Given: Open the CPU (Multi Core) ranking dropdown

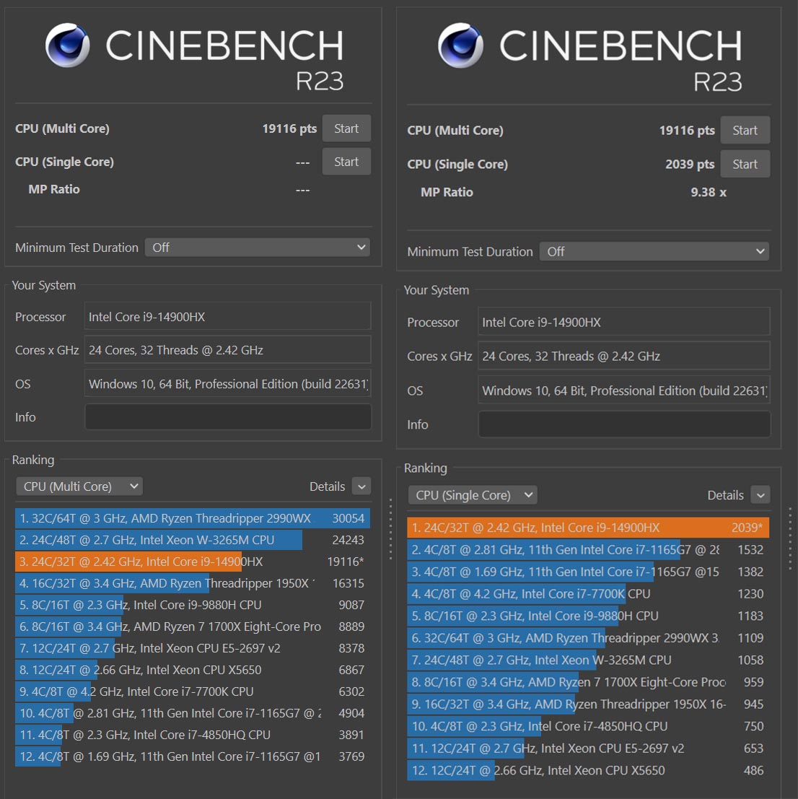Looking at the screenshot, I should click(79, 486).
